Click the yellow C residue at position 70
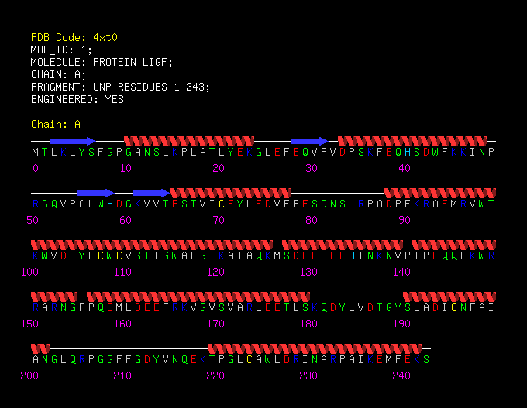 (222, 204)
